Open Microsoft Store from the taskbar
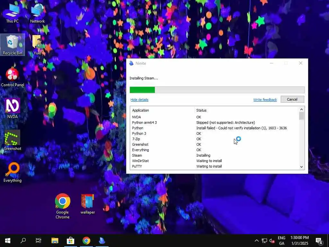 (x=70, y=241)
